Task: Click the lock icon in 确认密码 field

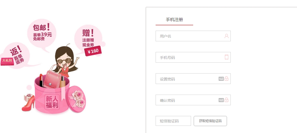Action: (226, 100)
